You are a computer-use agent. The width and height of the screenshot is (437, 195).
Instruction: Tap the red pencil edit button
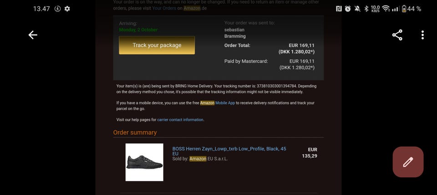[x=408, y=162]
